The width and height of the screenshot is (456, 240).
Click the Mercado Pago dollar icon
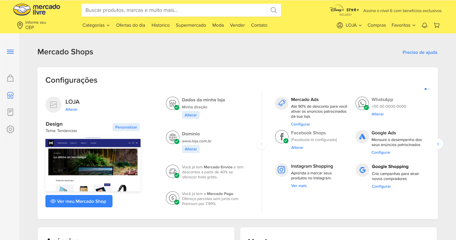tap(173, 198)
